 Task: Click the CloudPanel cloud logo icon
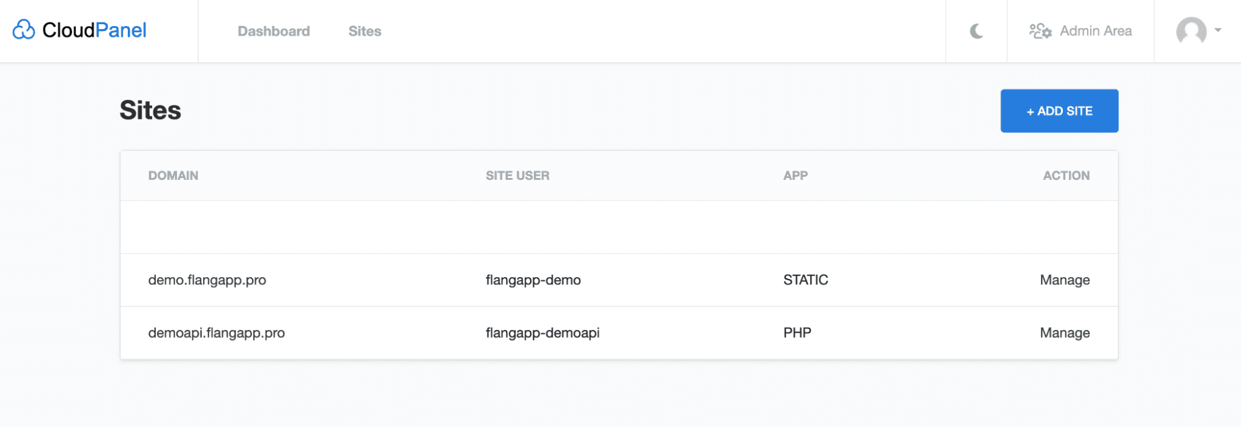click(24, 30)
